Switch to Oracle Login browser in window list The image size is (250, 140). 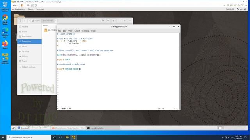(68, 128)
